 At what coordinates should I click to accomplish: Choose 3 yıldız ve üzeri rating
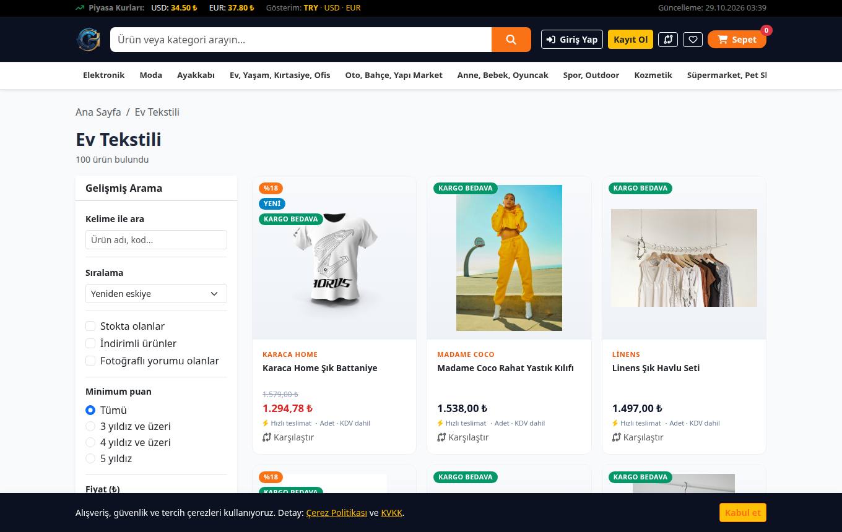point(90,426)
